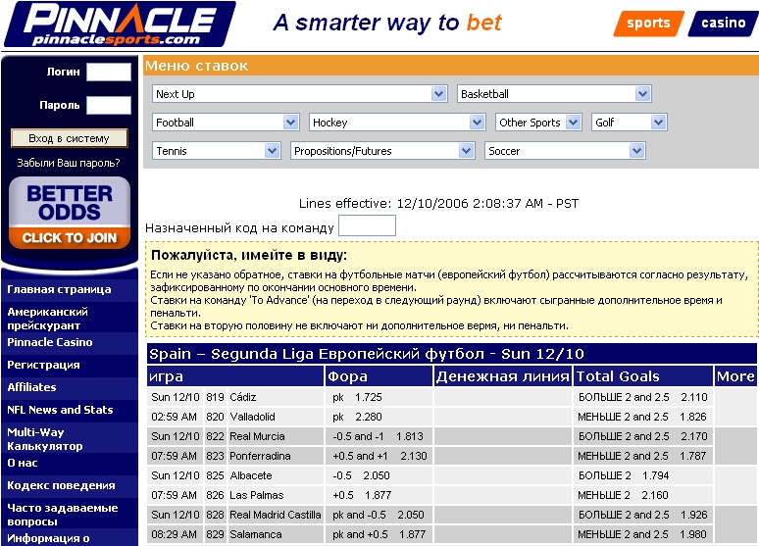Viewport: 759px width, 546px height.
Task: Open the Golf dropdown
Action: pyautogui.click(x=630, y=123)
